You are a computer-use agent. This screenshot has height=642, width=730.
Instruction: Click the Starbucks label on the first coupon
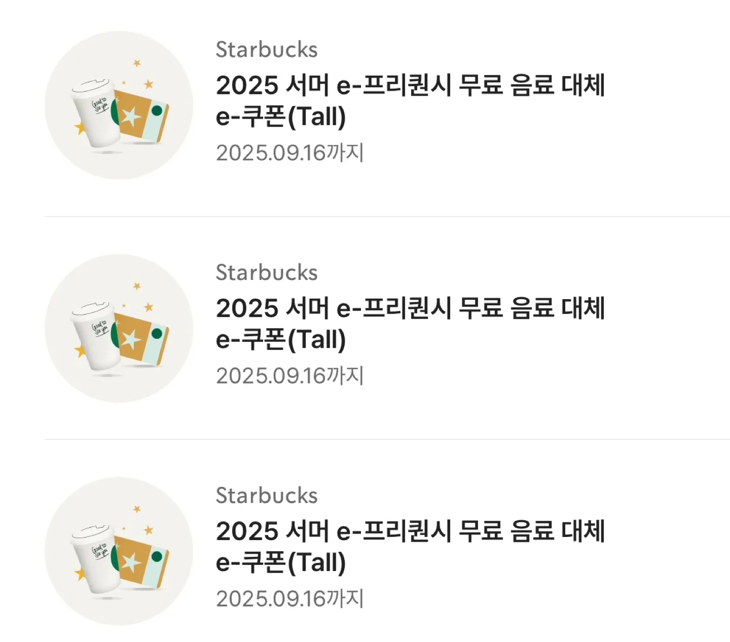[267, 50]
